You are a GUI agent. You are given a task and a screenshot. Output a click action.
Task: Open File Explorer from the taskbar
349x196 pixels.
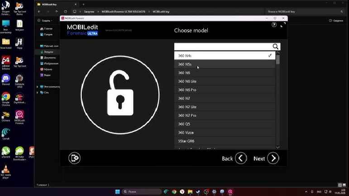coord(190,191)
